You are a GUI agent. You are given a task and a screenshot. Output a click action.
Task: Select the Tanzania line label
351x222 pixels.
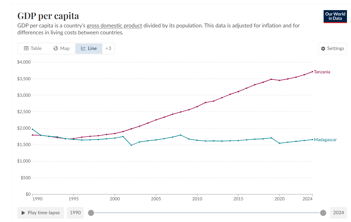(322, 72)
